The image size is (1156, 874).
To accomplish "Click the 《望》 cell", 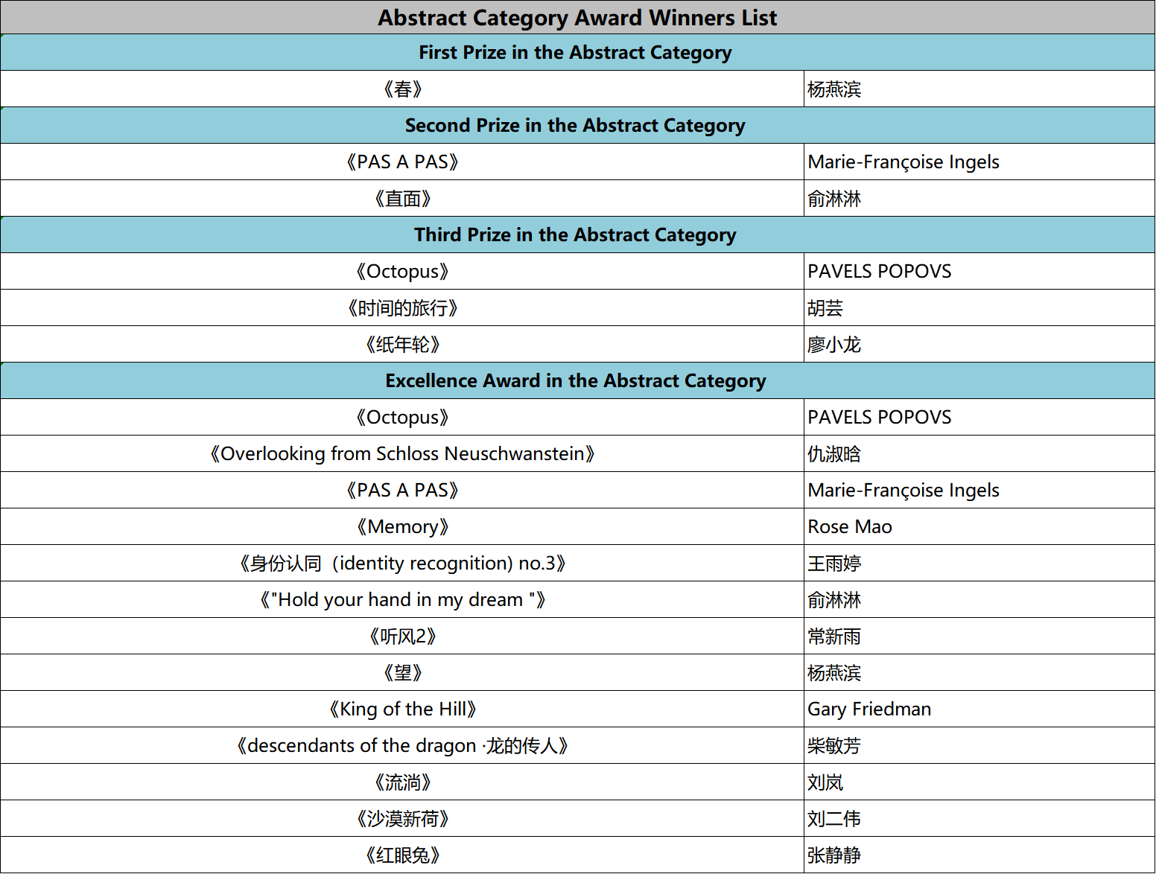I will [x=402, y=672].
